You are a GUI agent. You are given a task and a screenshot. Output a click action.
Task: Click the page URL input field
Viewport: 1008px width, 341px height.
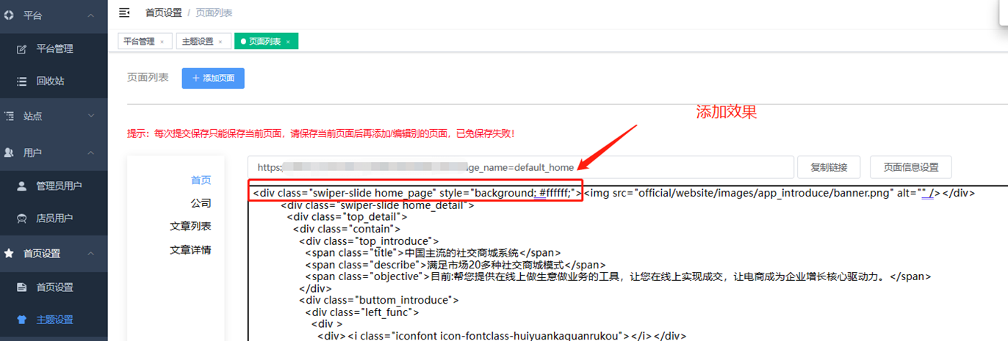(520, 167)
